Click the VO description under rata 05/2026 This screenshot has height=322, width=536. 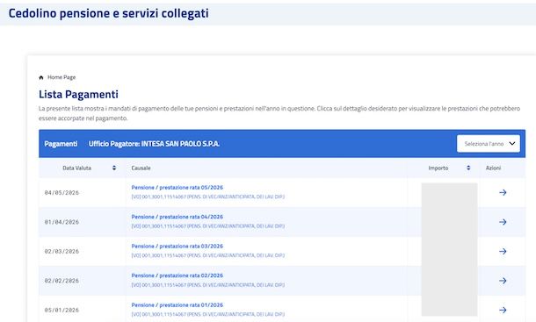pyautogui.click(x=208, y=197)
